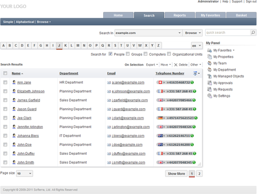Enable the Groups search checkbox
Screen dimensions: 257x194
point(128,54)
